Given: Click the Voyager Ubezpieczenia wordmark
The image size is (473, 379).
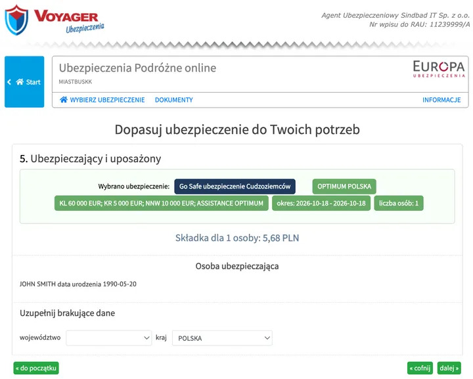Looking at the screenshot, I should click(x=69, y=21).
